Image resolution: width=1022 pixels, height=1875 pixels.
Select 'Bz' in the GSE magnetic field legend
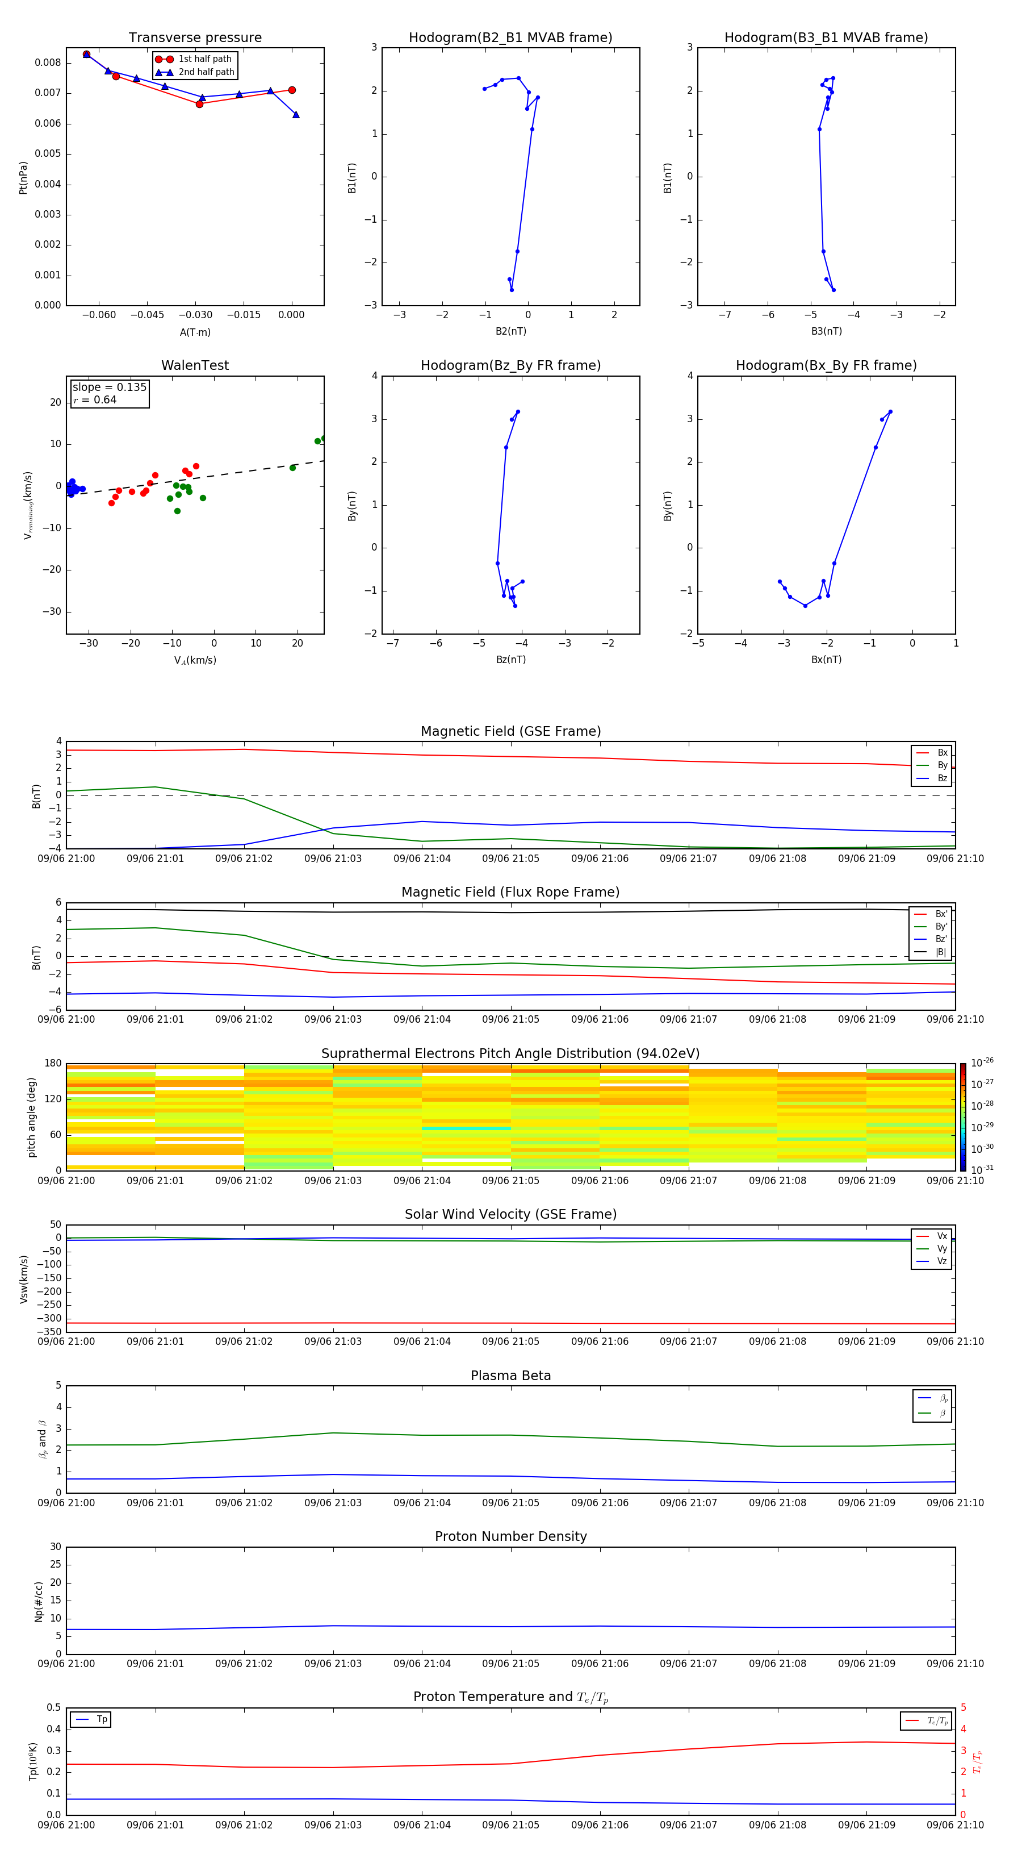point(932,778)
